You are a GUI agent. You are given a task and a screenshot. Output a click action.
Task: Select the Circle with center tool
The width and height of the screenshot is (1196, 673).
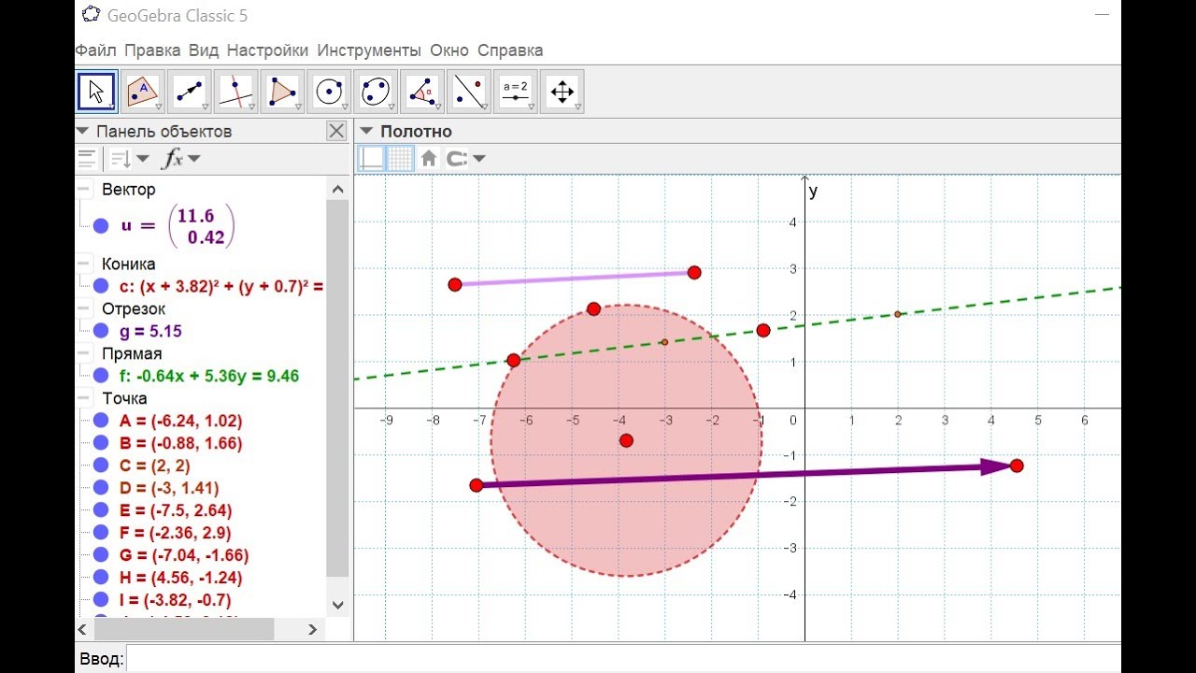point(329,92)
